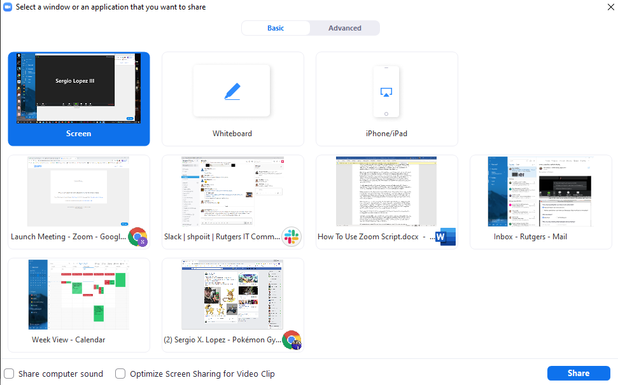The width and height of the screenshot is (618, 385).
Task: Select the Week View - Calendar window
Action: pos(79,295)
